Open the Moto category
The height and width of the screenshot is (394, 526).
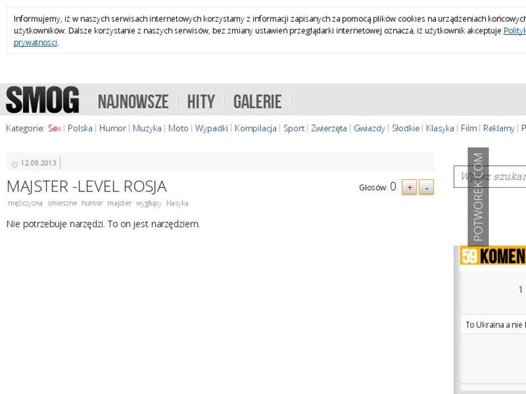point(178,128)
